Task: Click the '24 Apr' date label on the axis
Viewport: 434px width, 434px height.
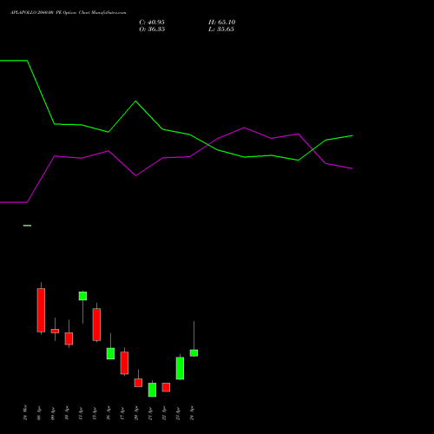Action: coord(192,413)
